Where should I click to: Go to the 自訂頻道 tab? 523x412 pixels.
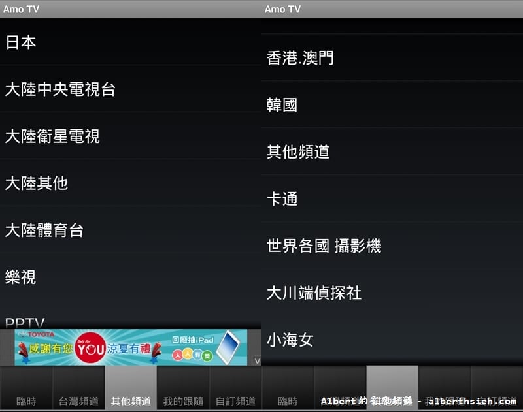click(x=235, y=388)
